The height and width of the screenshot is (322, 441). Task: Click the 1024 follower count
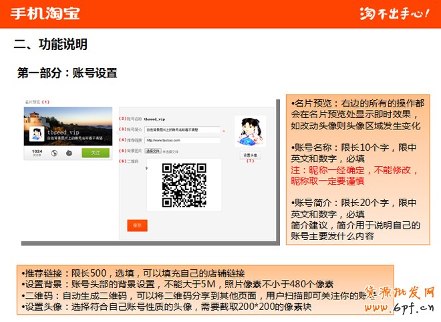point(37,153)
